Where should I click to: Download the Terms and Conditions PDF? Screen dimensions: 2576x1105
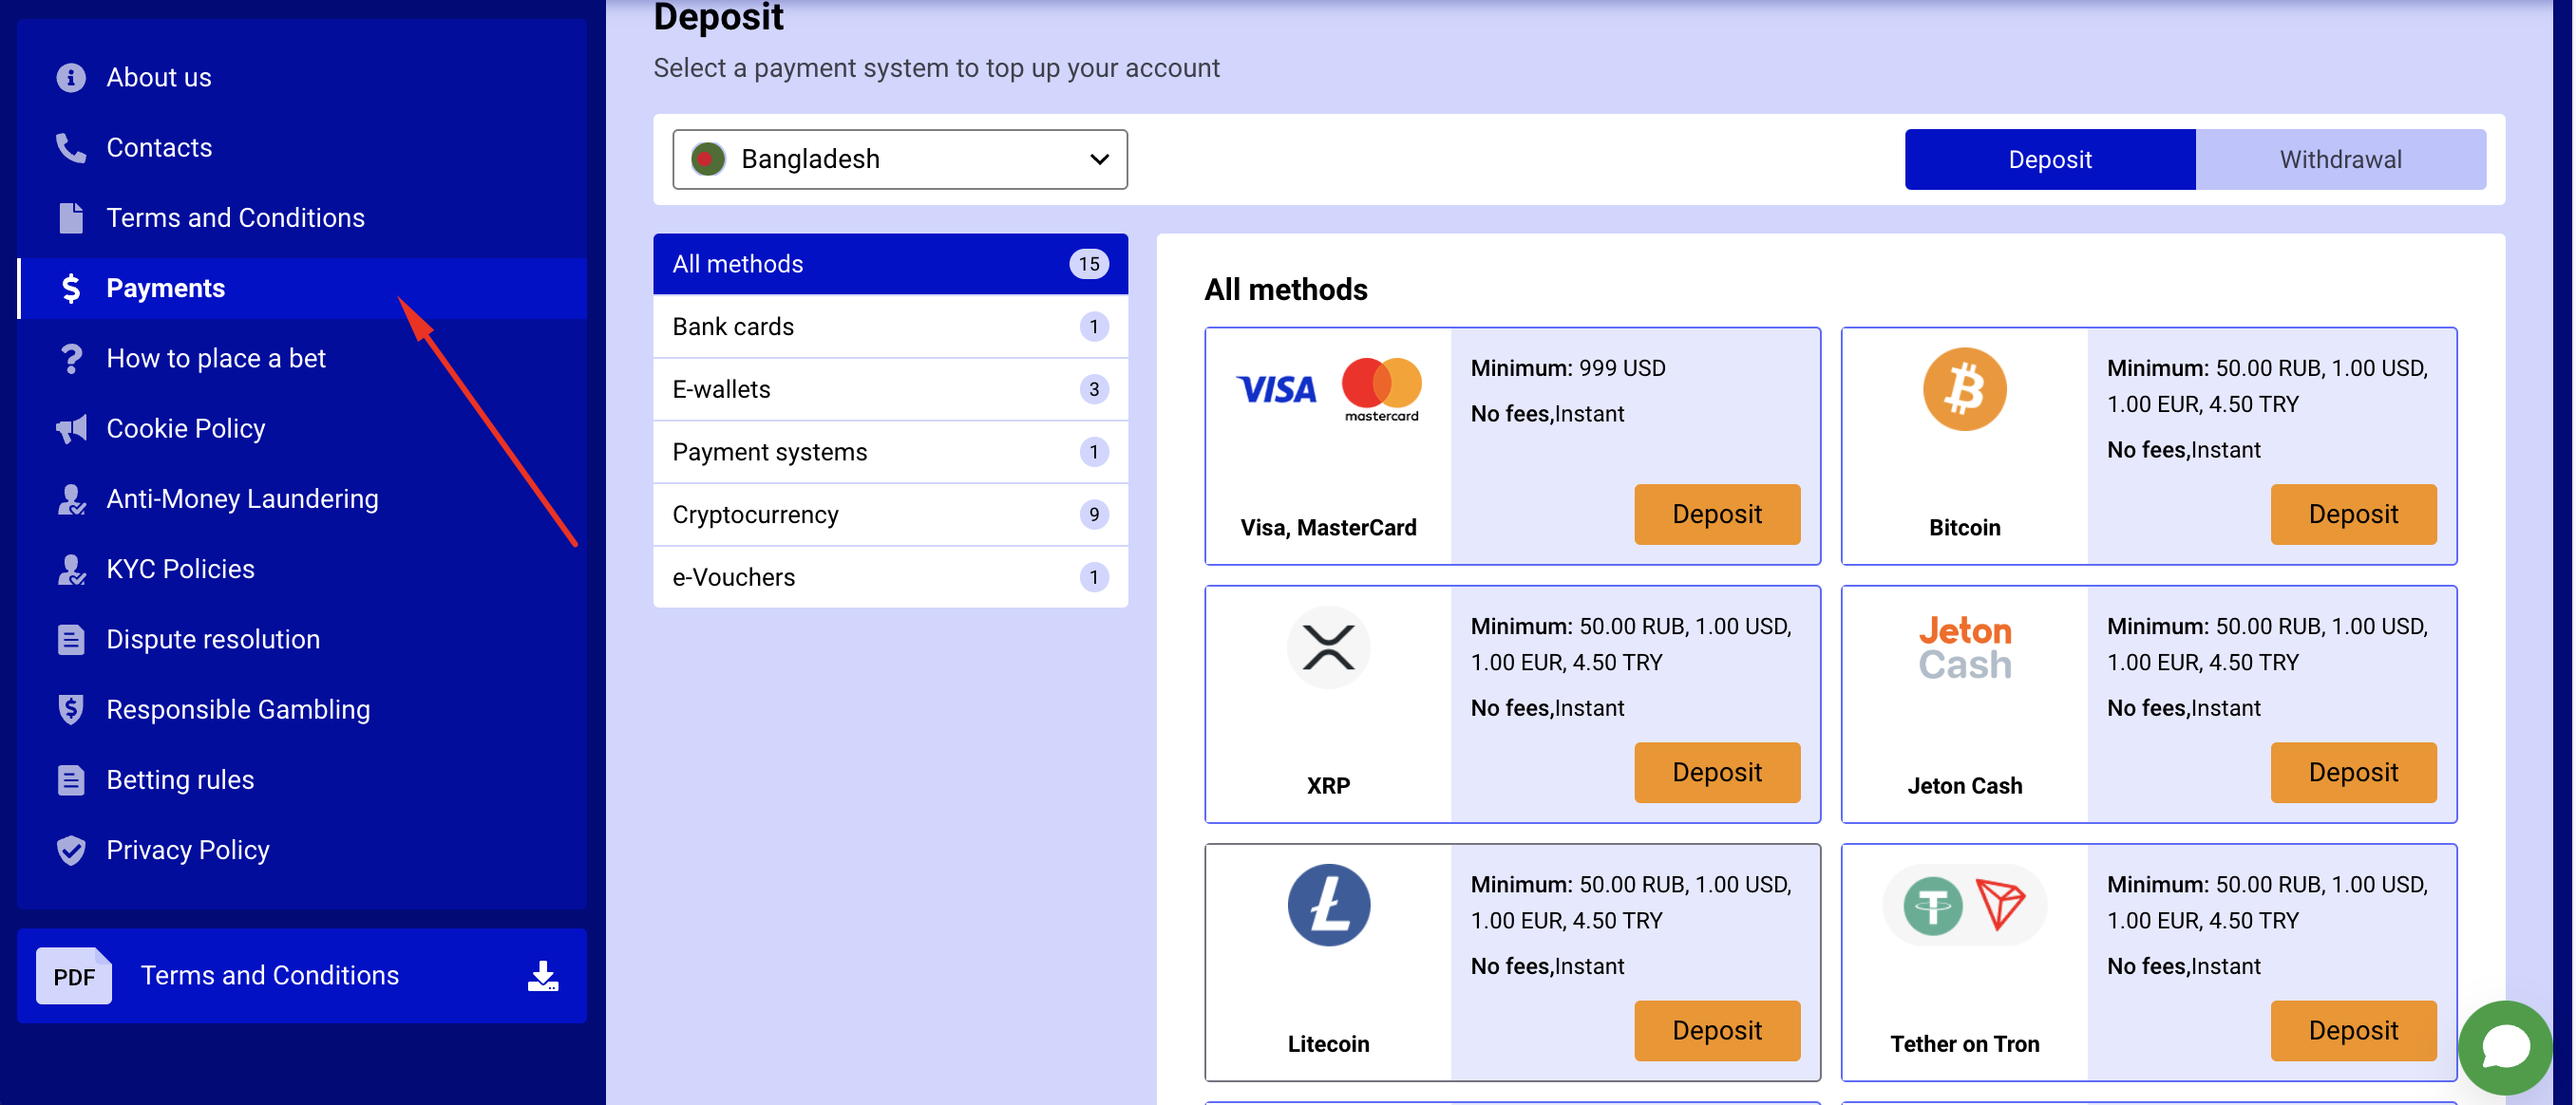click(x=542, y=975)
